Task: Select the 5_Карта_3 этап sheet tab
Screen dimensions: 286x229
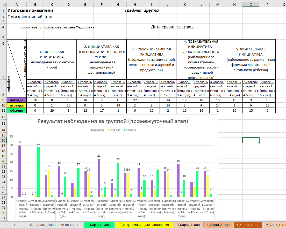Action: [248, 225]
